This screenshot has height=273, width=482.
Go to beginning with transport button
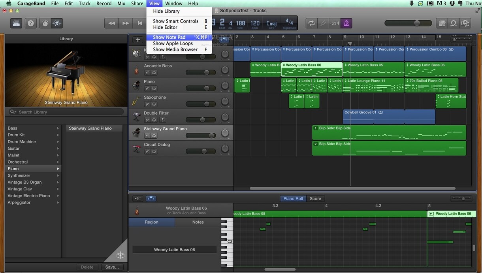click(x=140, y=23)
